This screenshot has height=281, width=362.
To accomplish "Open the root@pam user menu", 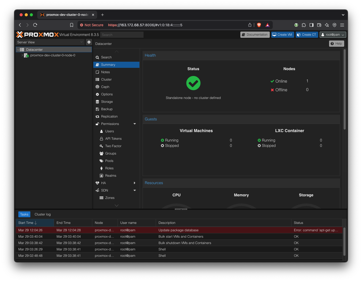I will pyautogui.click(x=333, y=35).
